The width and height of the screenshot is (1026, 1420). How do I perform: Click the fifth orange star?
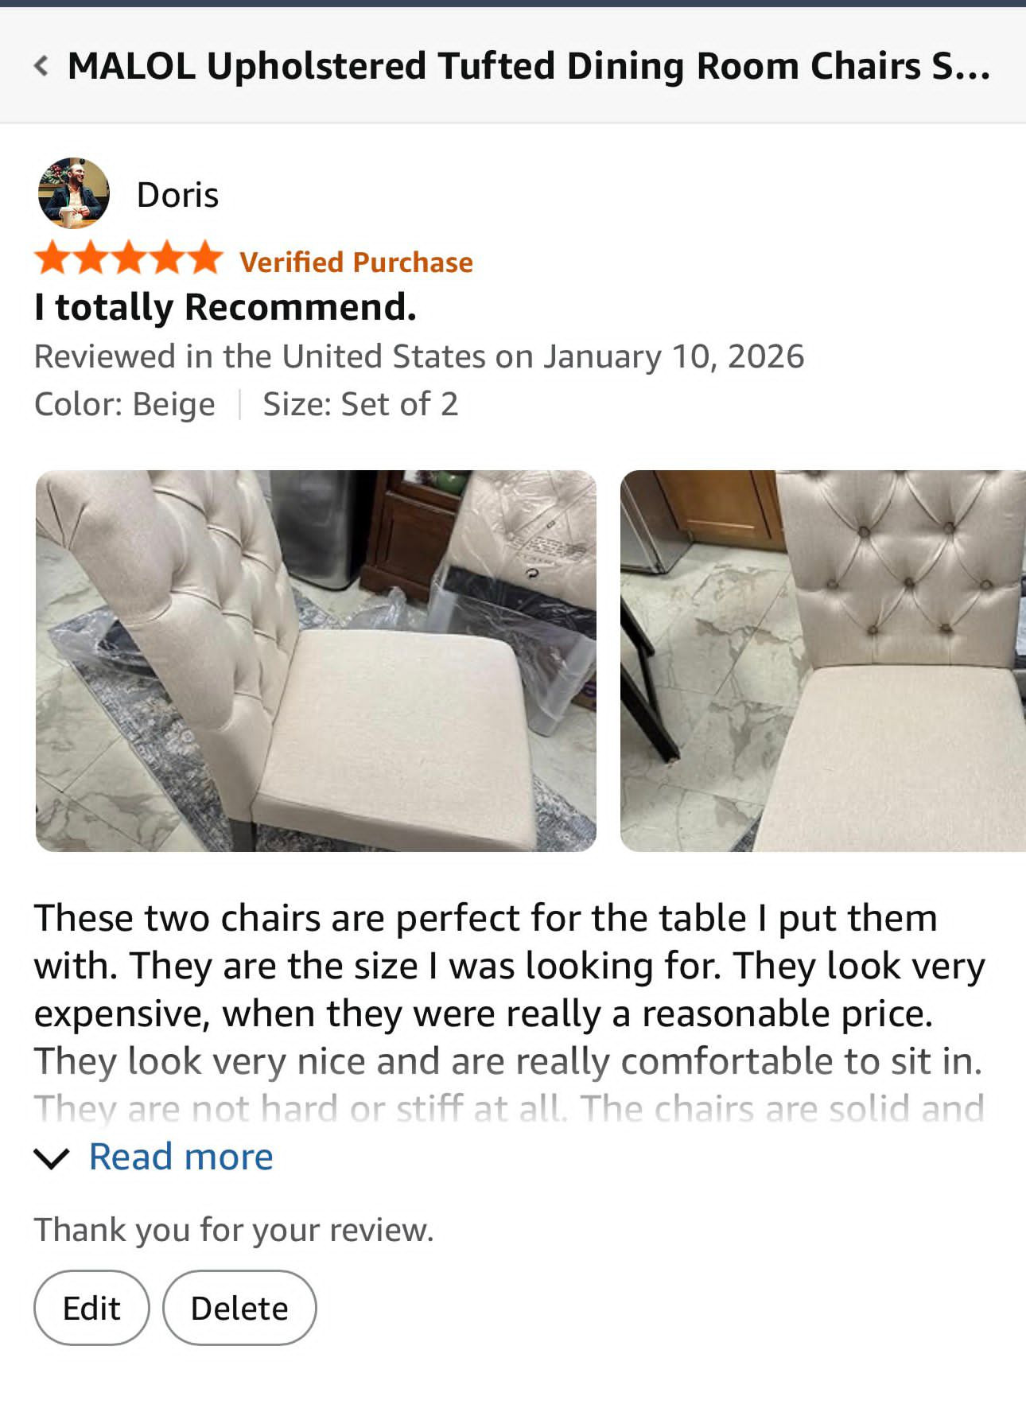point(204,258)
